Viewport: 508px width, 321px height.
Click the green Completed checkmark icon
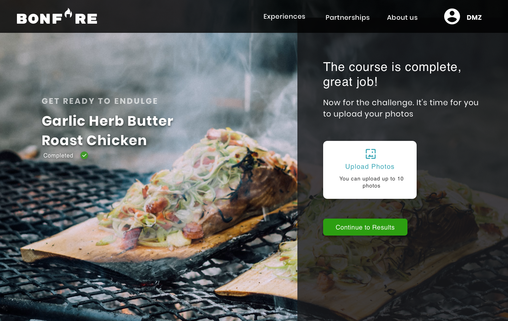84,155
